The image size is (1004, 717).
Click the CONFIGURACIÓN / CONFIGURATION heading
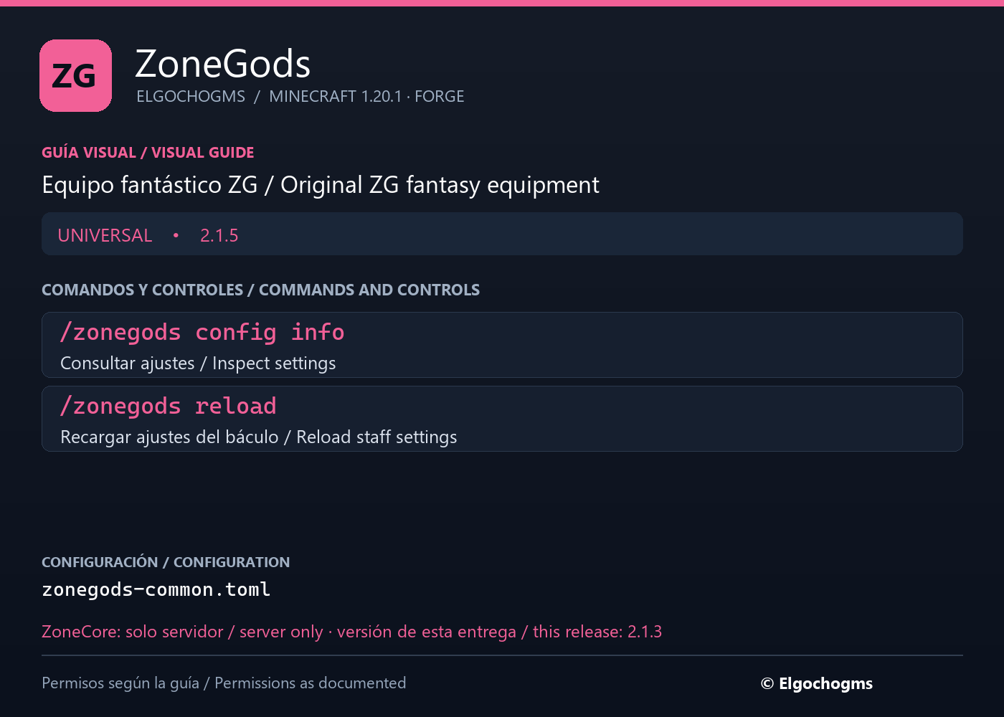[x=166, y=562]
